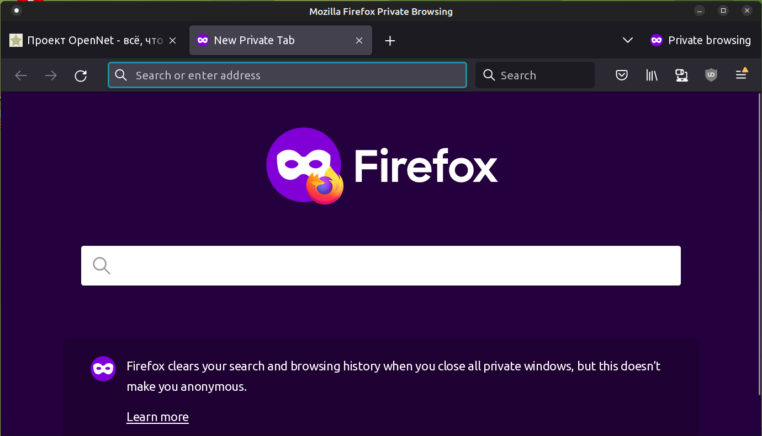Open the window menu dot in title bar
Screen dimensions: 762x436
click(17, 10)
